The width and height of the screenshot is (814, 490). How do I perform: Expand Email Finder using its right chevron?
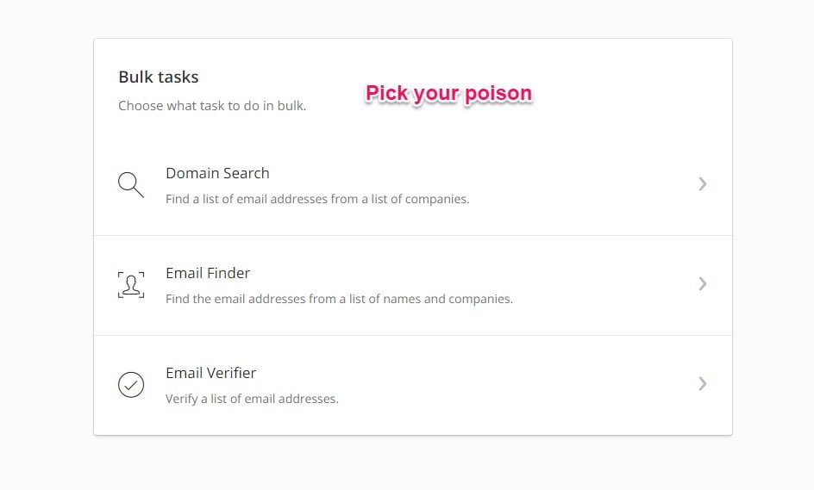(703, 283)
